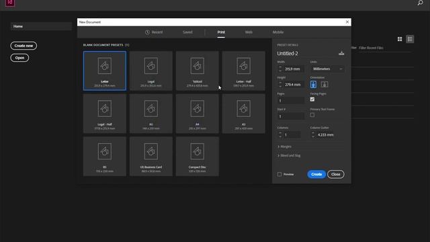Click the Pages input field

click(291, 101)
